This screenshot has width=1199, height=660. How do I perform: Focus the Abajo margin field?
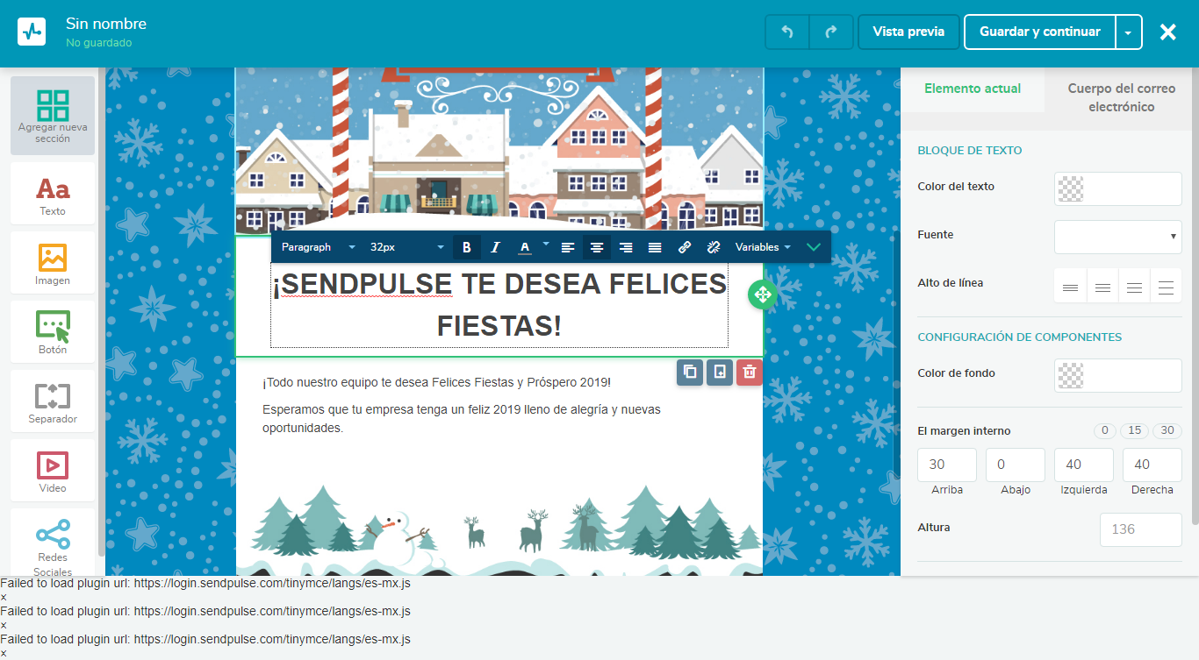1016,465
